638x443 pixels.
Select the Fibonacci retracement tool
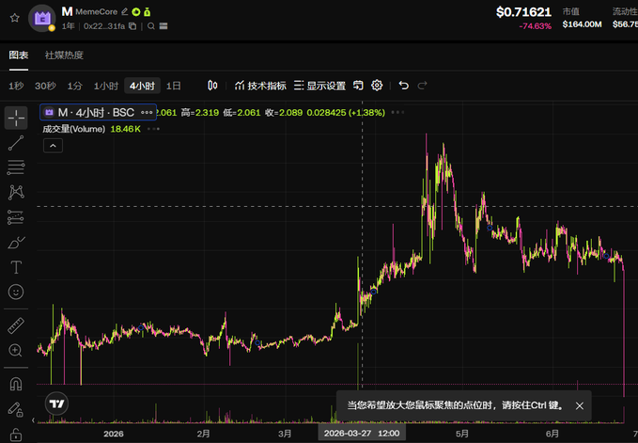(x=16, y=167)
